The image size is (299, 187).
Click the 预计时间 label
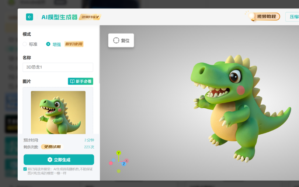31,140
